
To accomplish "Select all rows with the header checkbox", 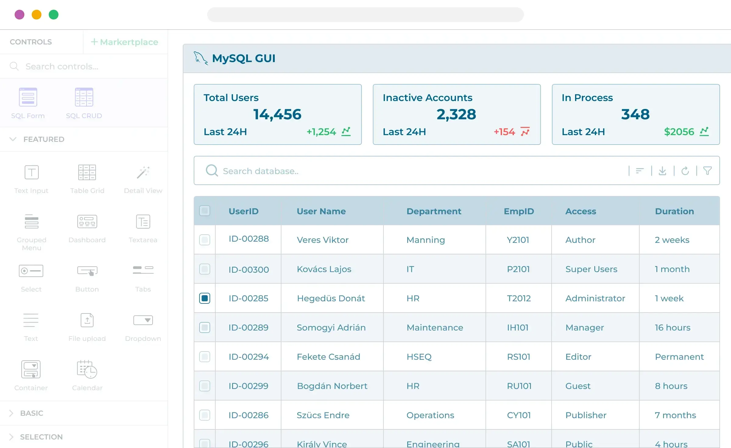I will (x=204, y=211).
